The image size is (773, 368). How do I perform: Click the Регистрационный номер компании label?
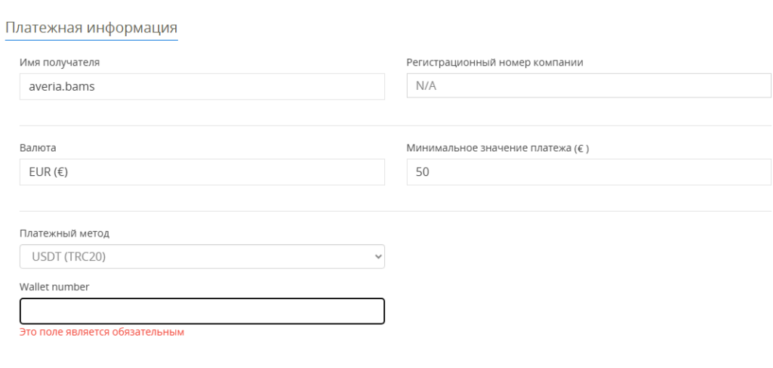tap(495, 62)
